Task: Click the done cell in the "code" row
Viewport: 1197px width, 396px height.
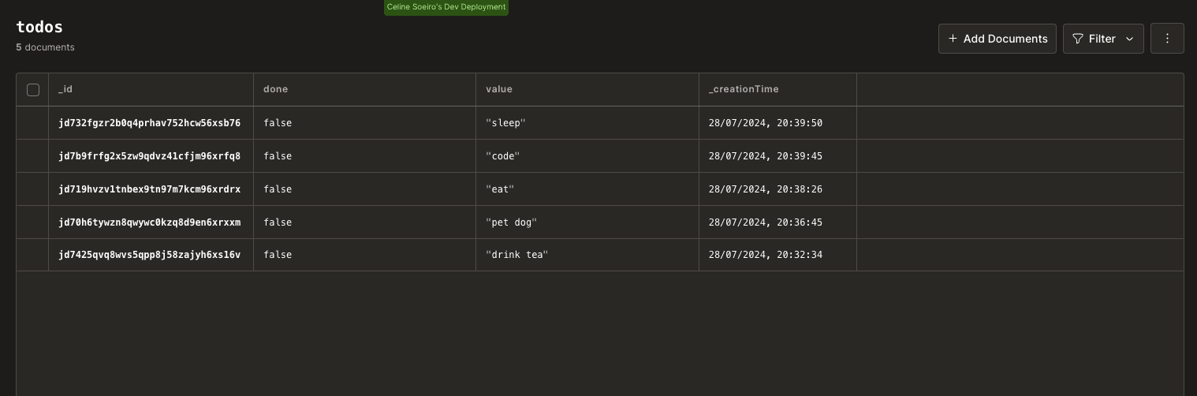Action: coord(278,156)
